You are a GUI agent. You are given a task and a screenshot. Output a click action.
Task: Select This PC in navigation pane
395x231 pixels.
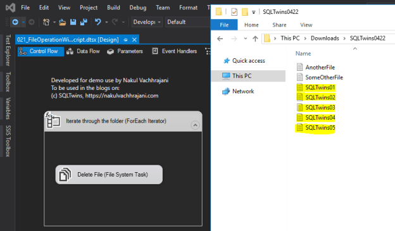tap(248, 76)
